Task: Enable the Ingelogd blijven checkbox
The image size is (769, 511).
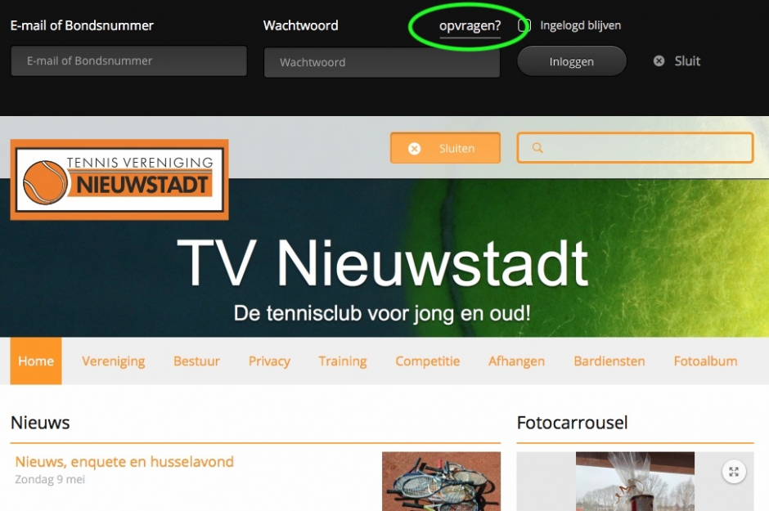Action: tap(525, 25)
